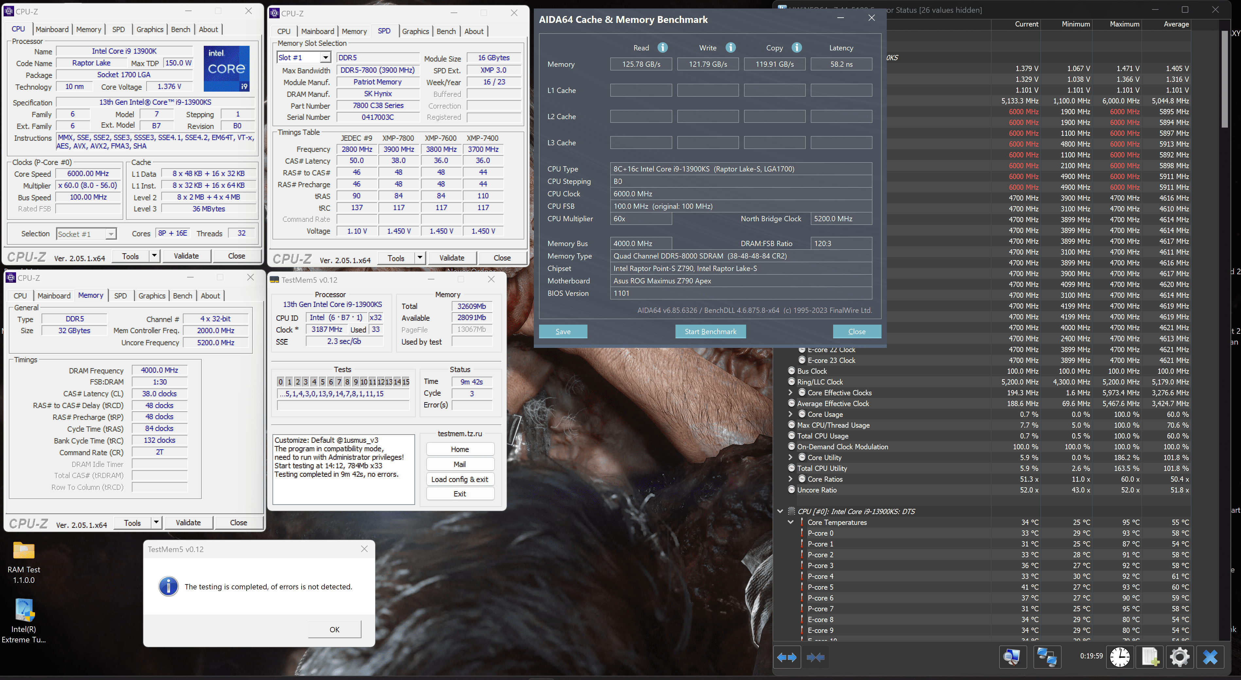Click the HWiNFO expand columns arrows icon
Viewport: 1241px width, 680px height.
(787, 657)
